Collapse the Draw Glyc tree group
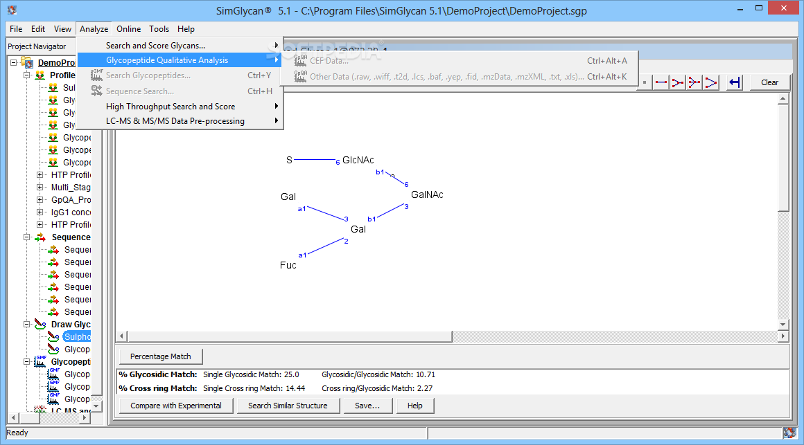Viewport: 804px width, 445px height. (26, 324)
